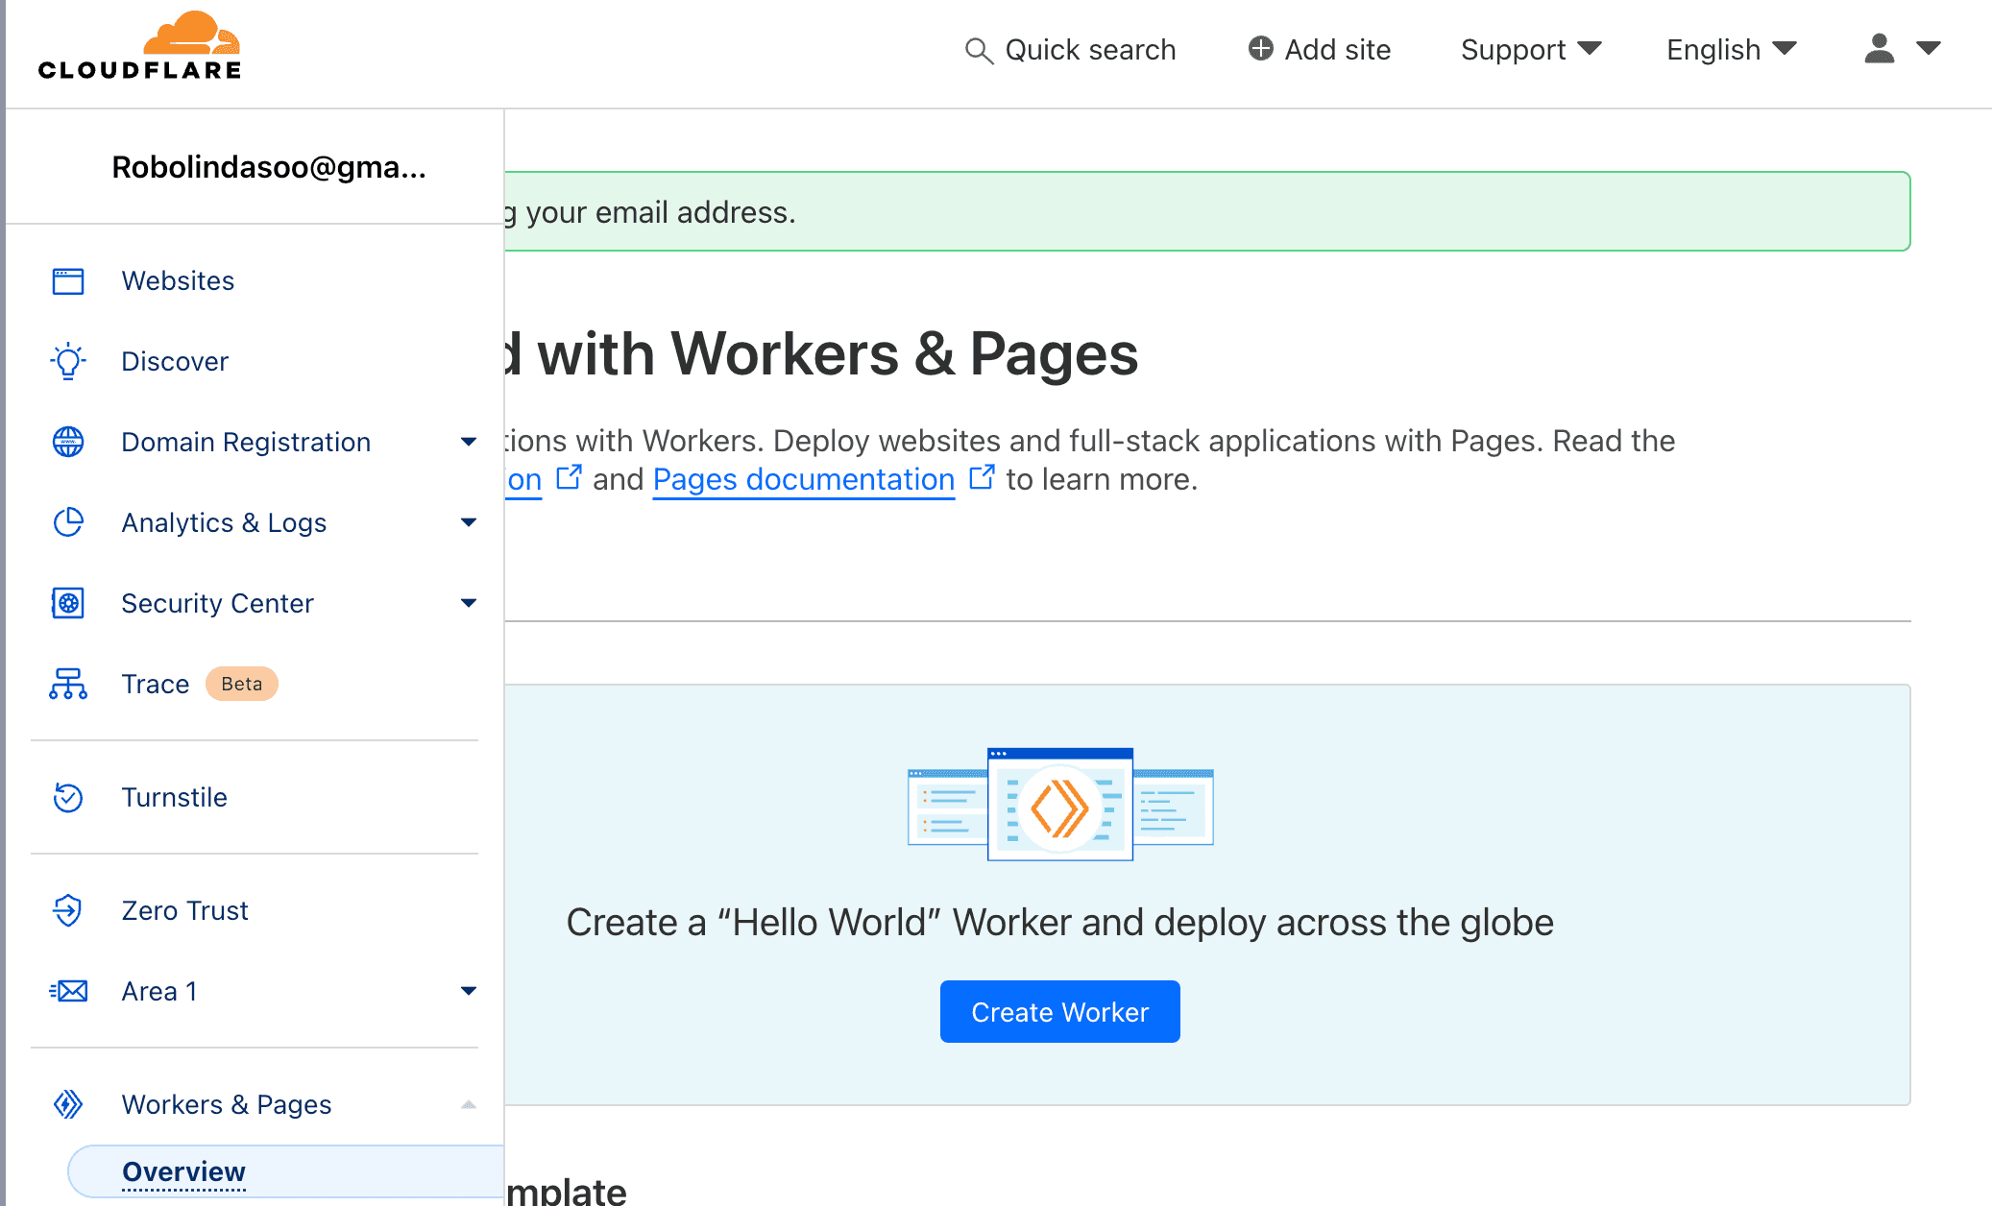This screenshot has width=1992, height=1206.
Task: Collapse the Workers & Pages section arrow
Action: pos(469,1104)
